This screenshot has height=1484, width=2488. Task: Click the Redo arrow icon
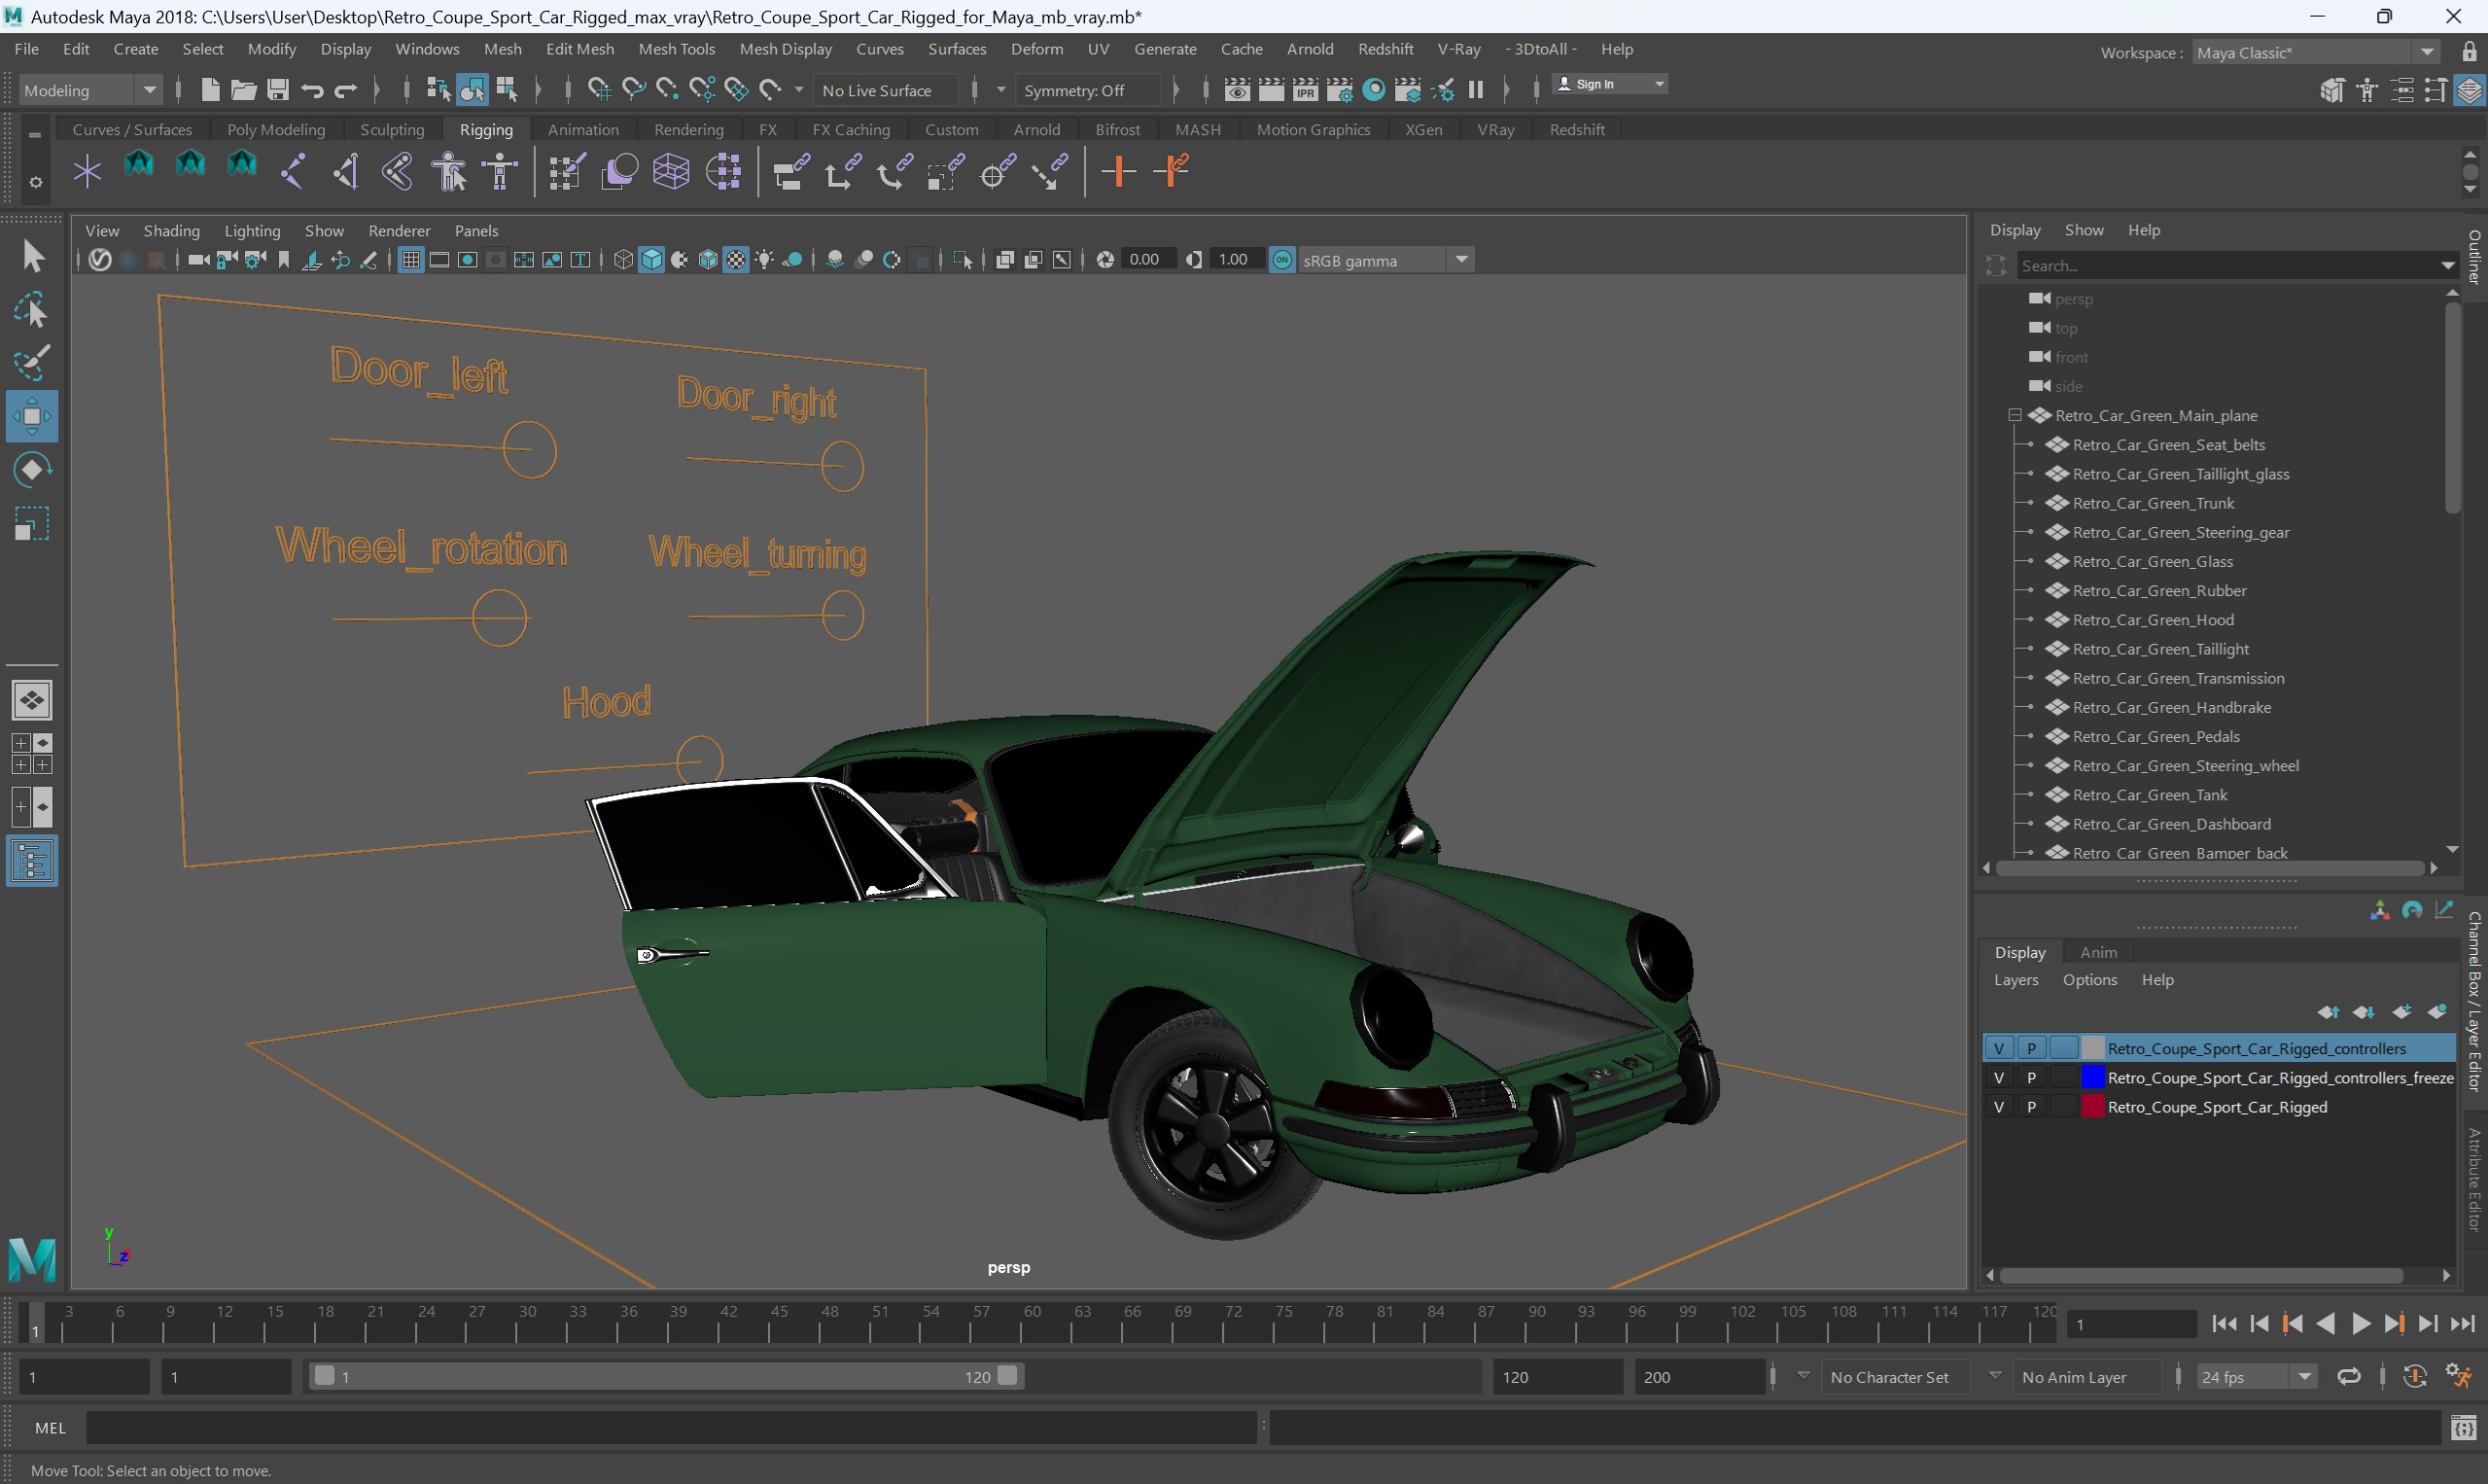[x=346, y=90]
